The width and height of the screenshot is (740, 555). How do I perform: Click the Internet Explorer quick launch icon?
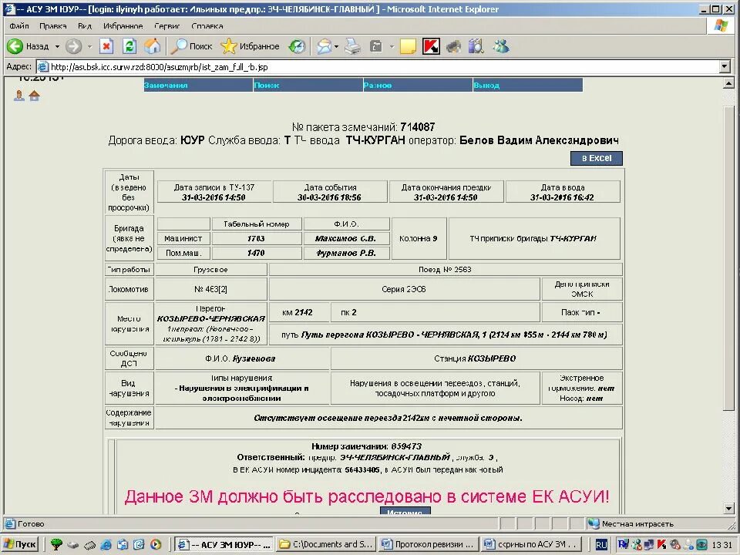pos(106,544)
